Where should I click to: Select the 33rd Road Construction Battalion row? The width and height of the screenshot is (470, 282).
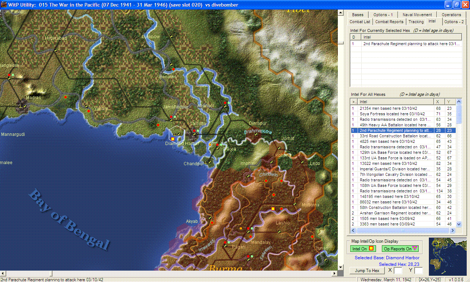tap(403, 136)
